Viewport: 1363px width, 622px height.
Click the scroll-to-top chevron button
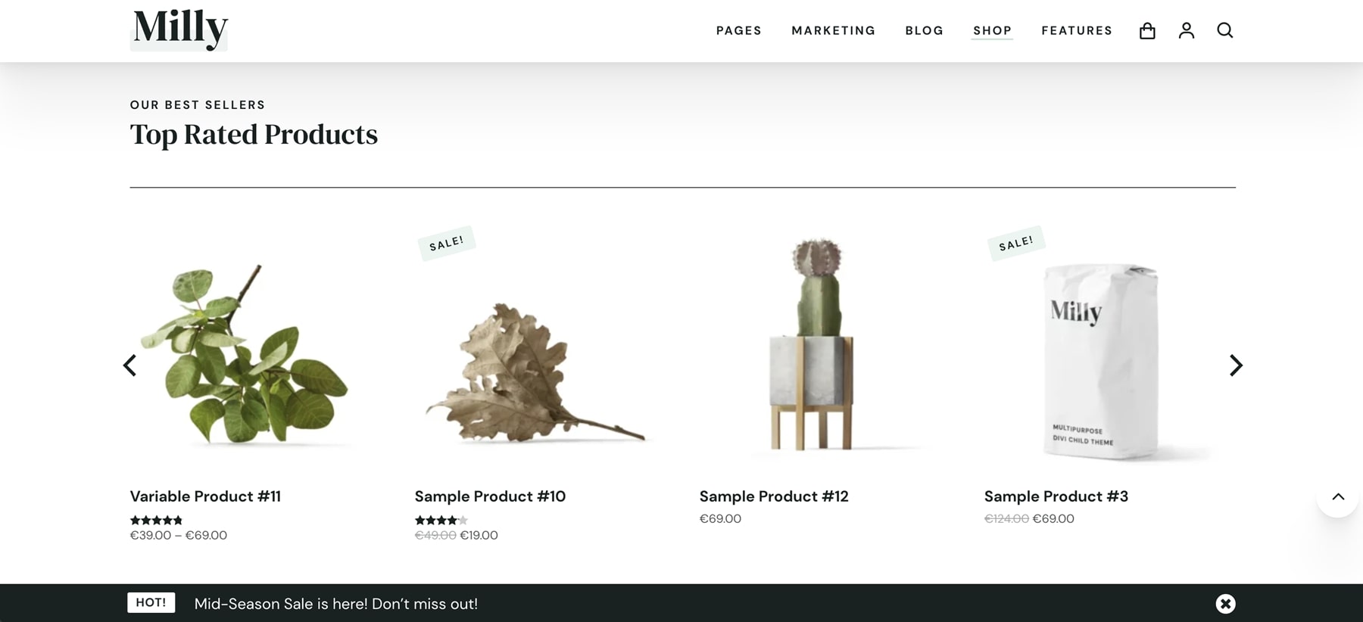pos(1338,497)
